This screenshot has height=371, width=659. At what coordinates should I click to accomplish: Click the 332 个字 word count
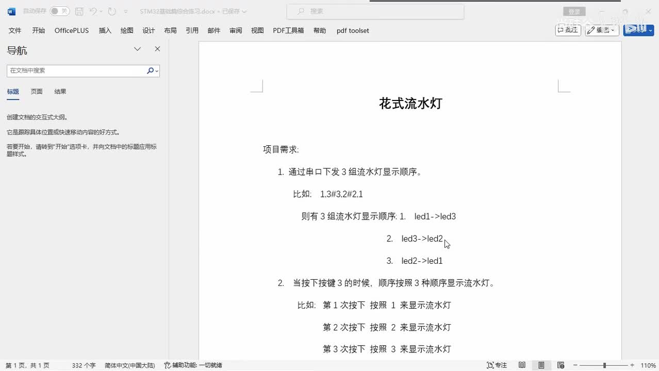pyautogui.click(x=84, y=365)
